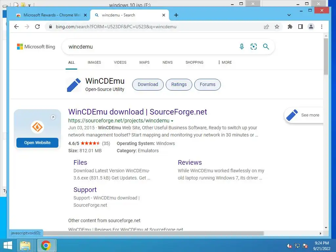The image size is (336, 252).
Task: Click in the Bing search box
Action: tap(150, 47)
